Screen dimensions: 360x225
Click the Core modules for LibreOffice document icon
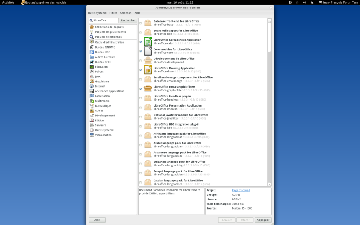click(148, 51)
